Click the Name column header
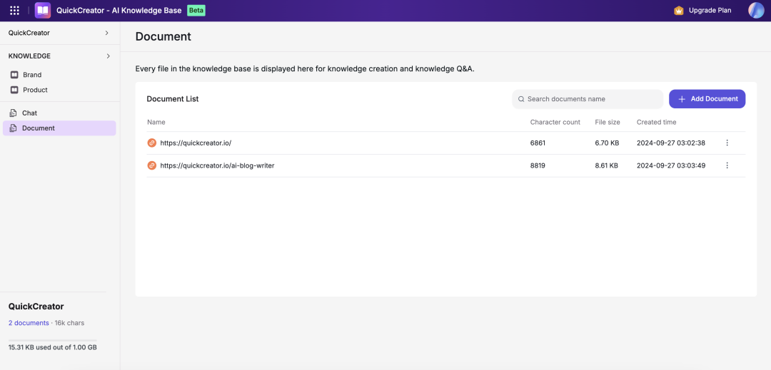Screen dimensions: 771x370 pos(156,122)
